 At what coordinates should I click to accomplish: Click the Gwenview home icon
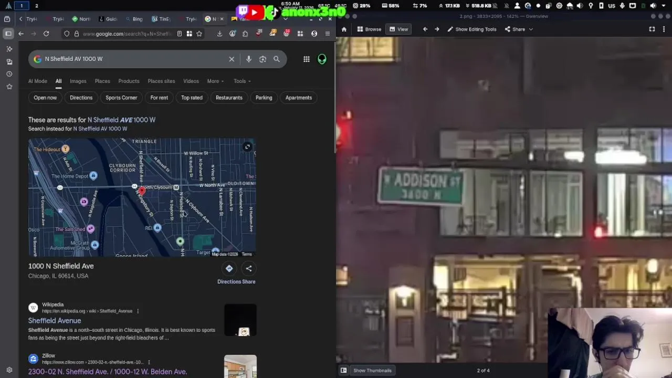click(x=344, y=29)
